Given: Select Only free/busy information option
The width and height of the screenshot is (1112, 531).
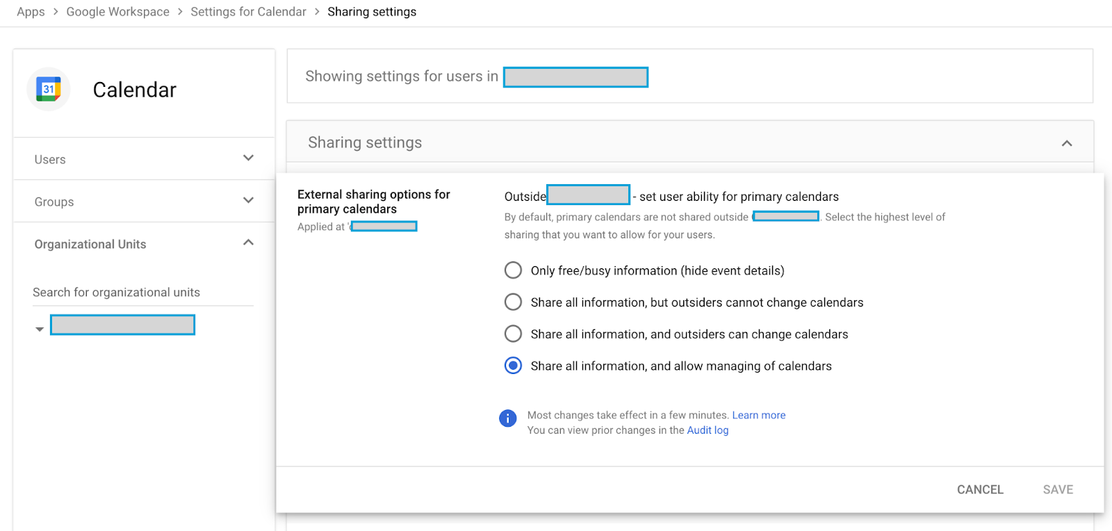Looking at the screenshot, I should click(513, 270).
